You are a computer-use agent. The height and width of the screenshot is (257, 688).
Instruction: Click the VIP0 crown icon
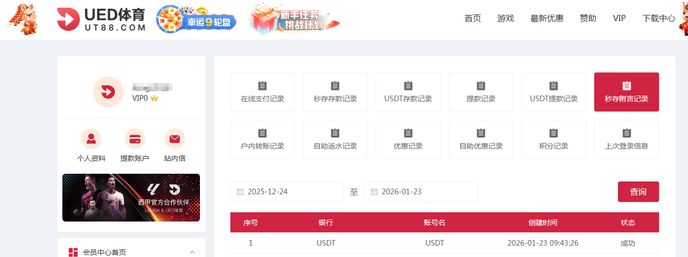point(154,98)
